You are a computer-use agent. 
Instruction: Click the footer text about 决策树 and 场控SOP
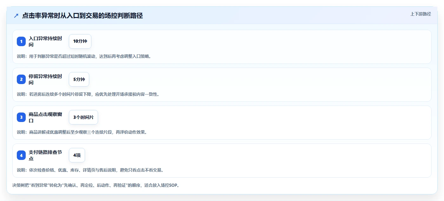pos(96,186)
